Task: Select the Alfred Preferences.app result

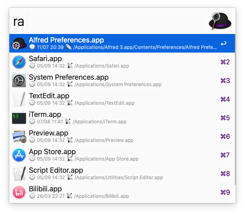Action: (122, 43)
